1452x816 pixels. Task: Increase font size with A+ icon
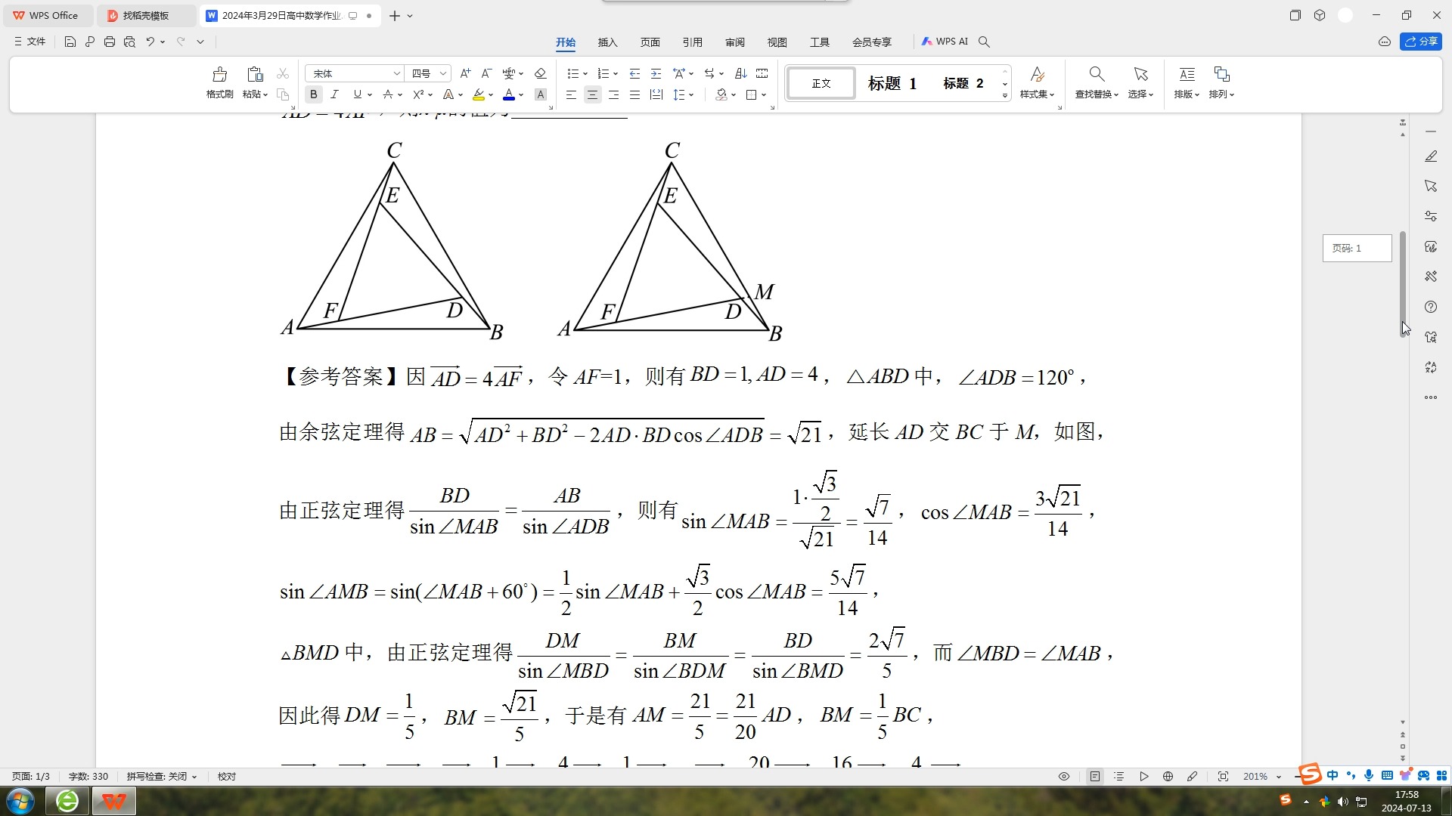pos(465,73)
